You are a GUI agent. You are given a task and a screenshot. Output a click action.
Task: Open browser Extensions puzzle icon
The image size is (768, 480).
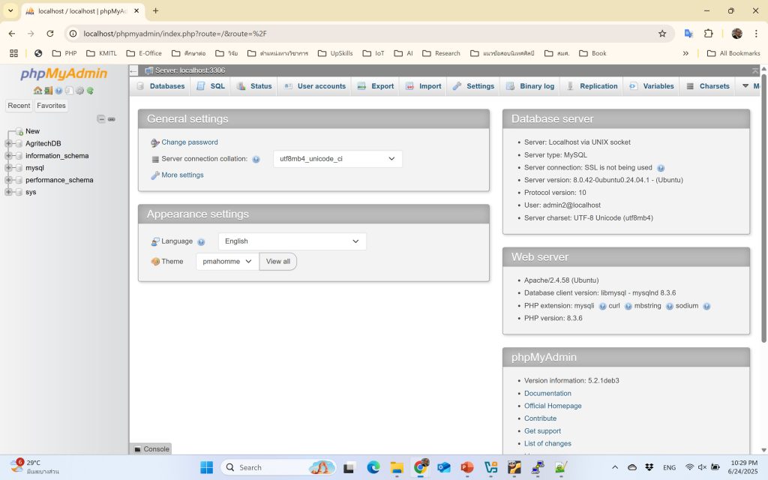(x=708, y=33)
